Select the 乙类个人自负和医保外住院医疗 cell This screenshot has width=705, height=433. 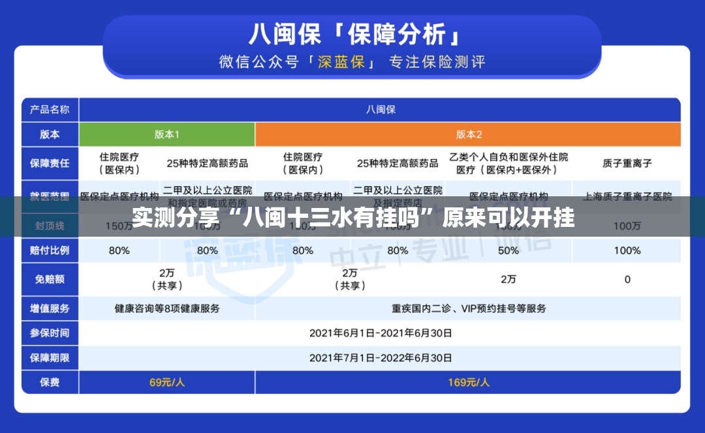coord(509,164)
